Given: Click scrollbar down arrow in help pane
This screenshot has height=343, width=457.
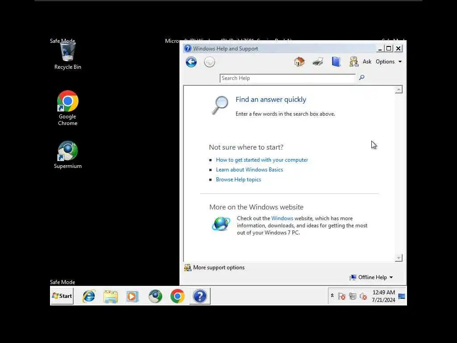Looking at the screenshot, I should click(399, 258).
